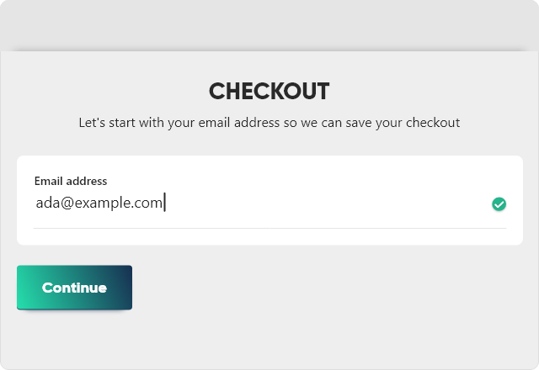Click 'example.com' in the email field
The height and width of the screenshot is (370, 539).
[x=118, y=203]
